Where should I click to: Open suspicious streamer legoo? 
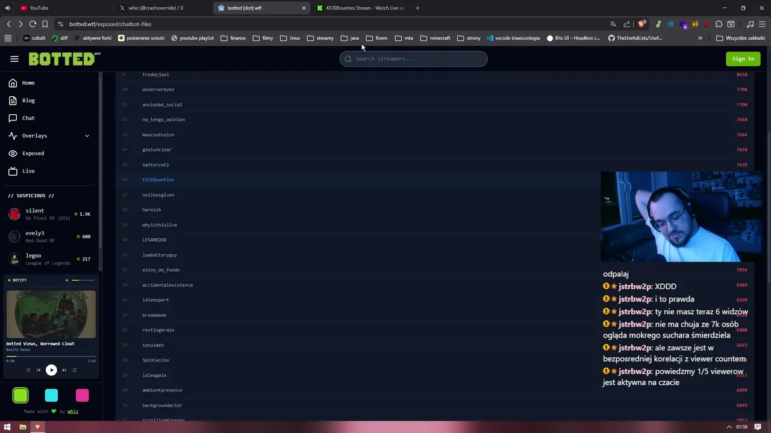pos(49,259)
